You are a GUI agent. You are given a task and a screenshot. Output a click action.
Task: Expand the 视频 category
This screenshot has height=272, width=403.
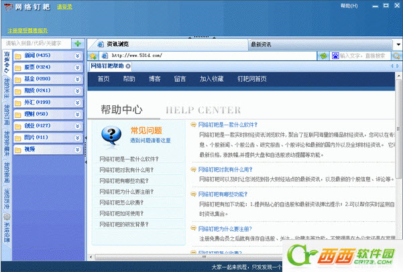[x=77, y=149]
